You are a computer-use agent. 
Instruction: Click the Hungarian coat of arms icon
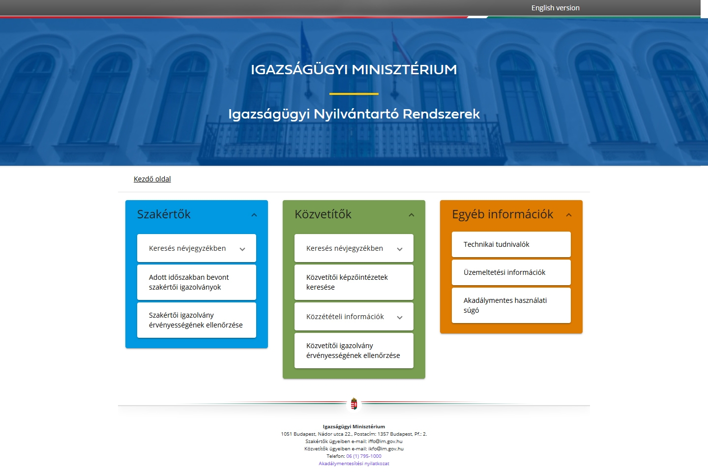354,404
